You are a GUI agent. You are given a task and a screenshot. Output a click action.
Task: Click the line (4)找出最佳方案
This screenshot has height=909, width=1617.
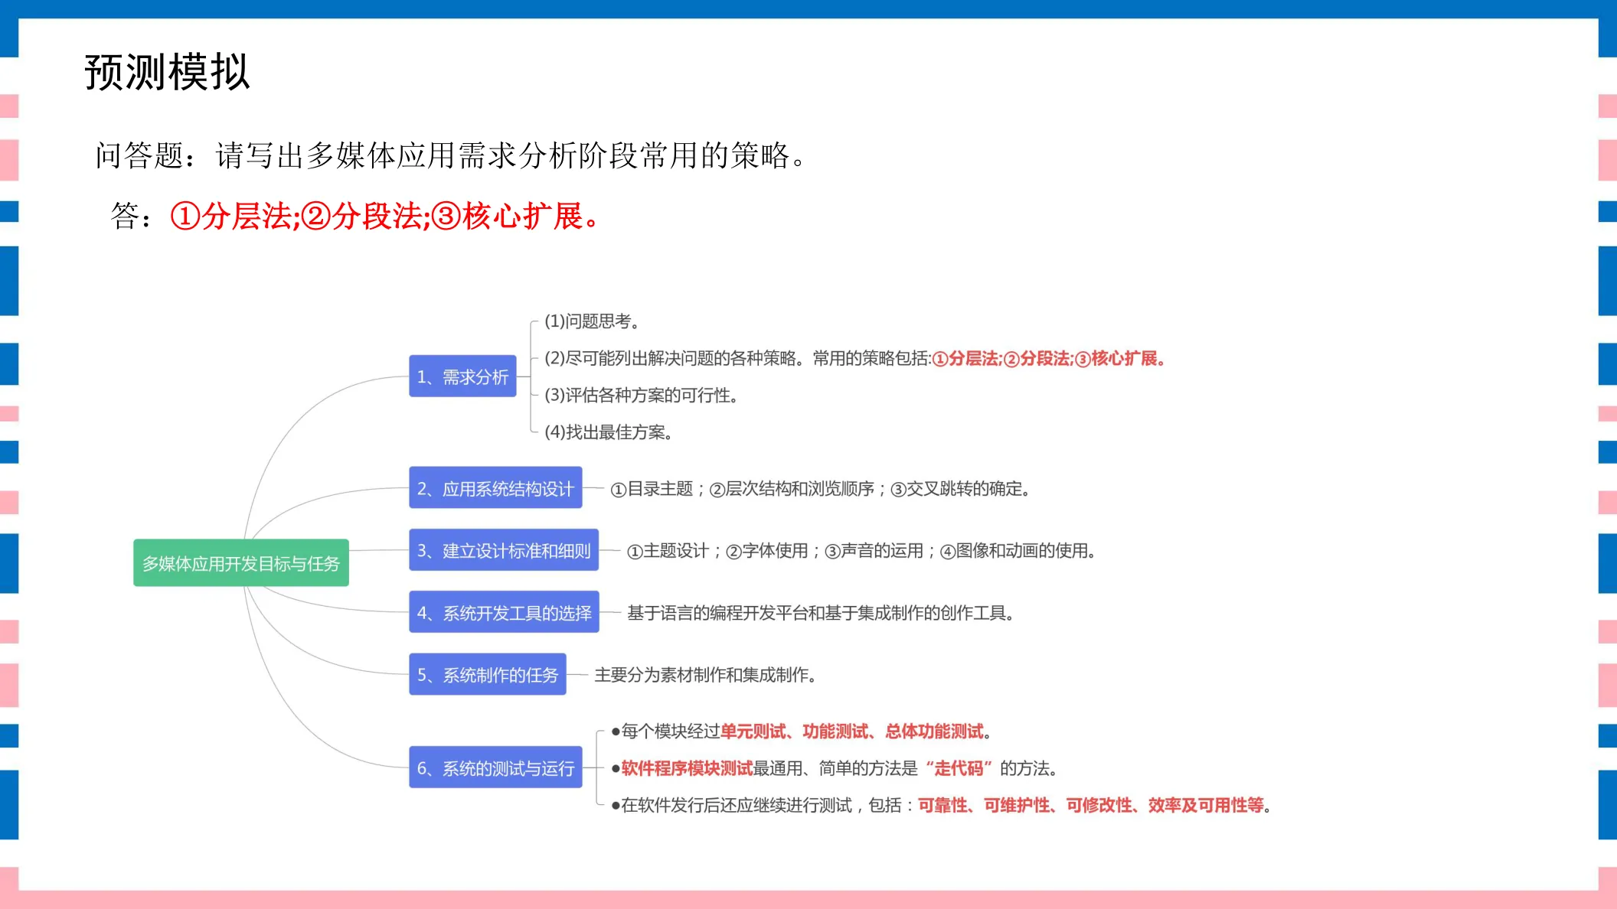click(x=609, y=432)
